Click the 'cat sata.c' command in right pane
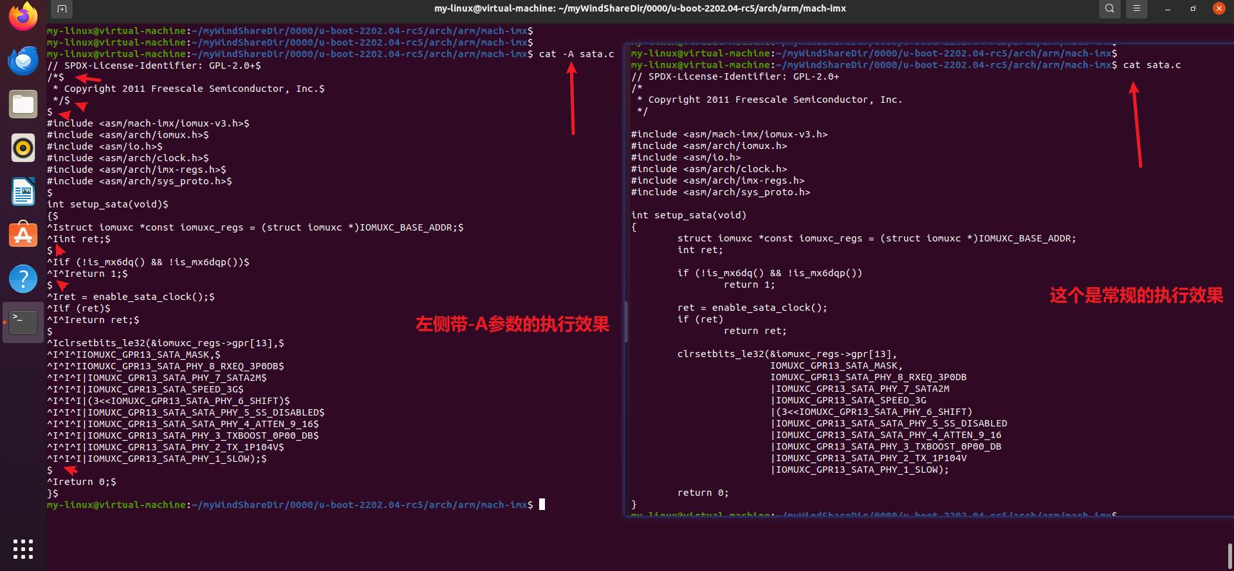The height and width of the screenshot is (571, 1234). [x=1152, y=65]
